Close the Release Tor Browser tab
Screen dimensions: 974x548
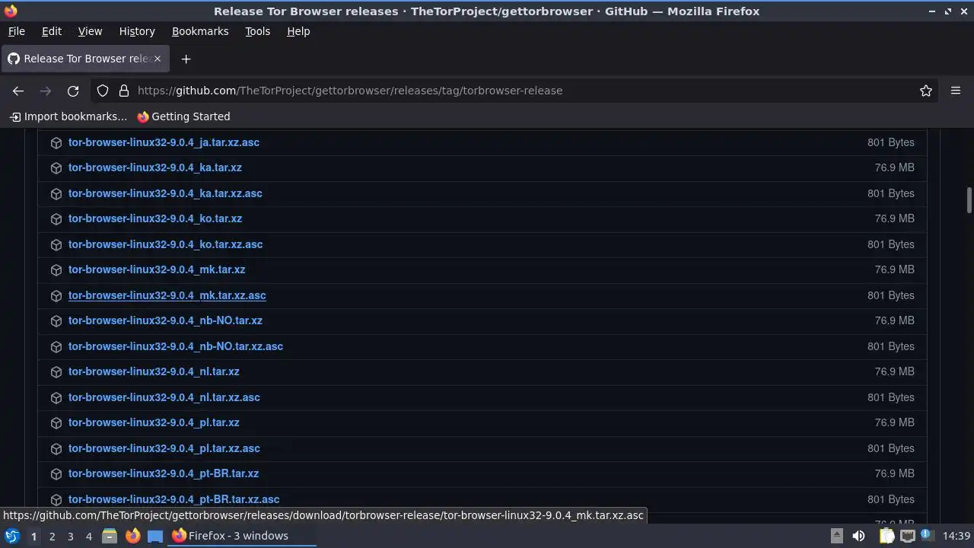(x=158, y=59)
